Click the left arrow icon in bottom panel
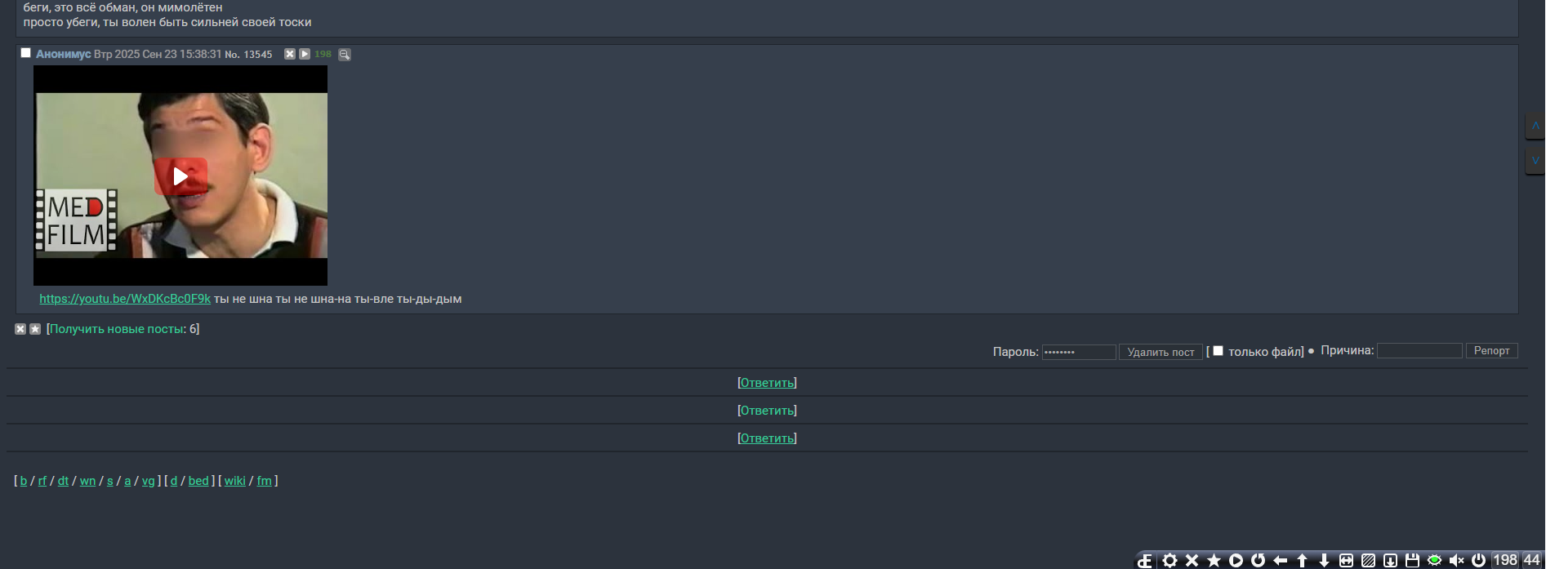This screenshot has width=1546, height=569. pyautogui.click(x=1281, y=560)
